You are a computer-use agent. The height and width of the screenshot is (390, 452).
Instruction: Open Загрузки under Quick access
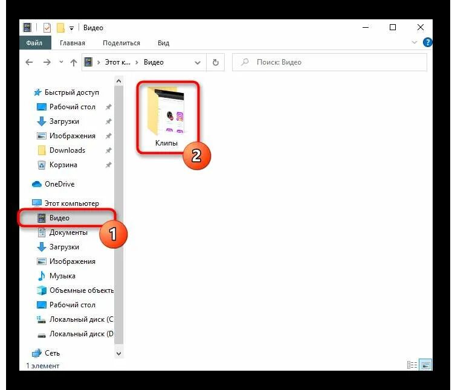(x=64, y=121)
